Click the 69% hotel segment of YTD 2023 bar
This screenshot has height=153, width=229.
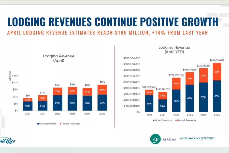tap(190, 98)
